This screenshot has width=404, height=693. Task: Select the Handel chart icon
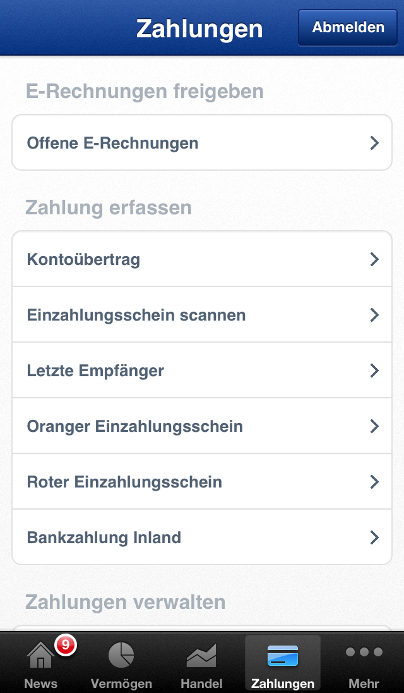click(x=201, y=655)
